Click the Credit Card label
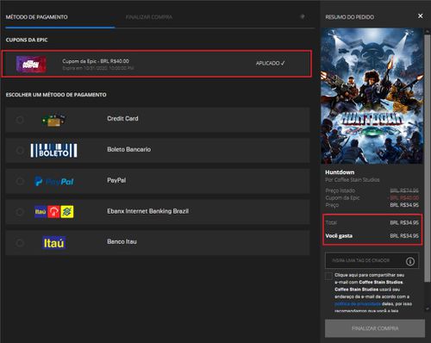The height and width of the screenshot is (343, 431). click(122, 119)
